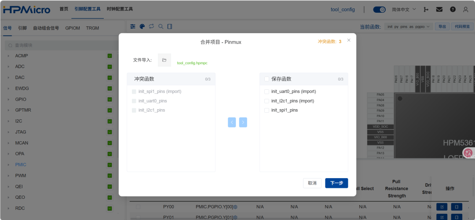Select the TRGM tab
This screenshot has width=475, height=220.
coord(92,28)
